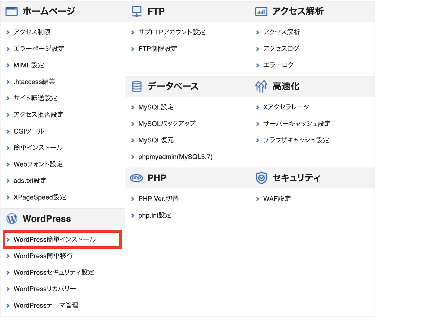Select サイト転送設定
The height and width of the screenshot is (322, 442).
pyautogui.click(x=35, y=98)
